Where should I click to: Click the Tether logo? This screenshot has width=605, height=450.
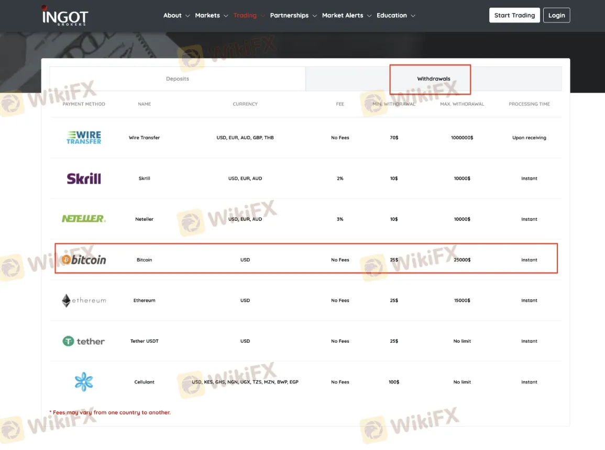tap(84, 341)
